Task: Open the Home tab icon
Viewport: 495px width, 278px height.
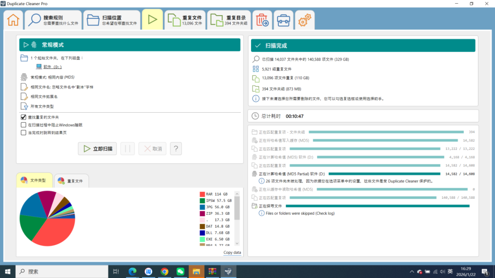Action: [13, 20]
